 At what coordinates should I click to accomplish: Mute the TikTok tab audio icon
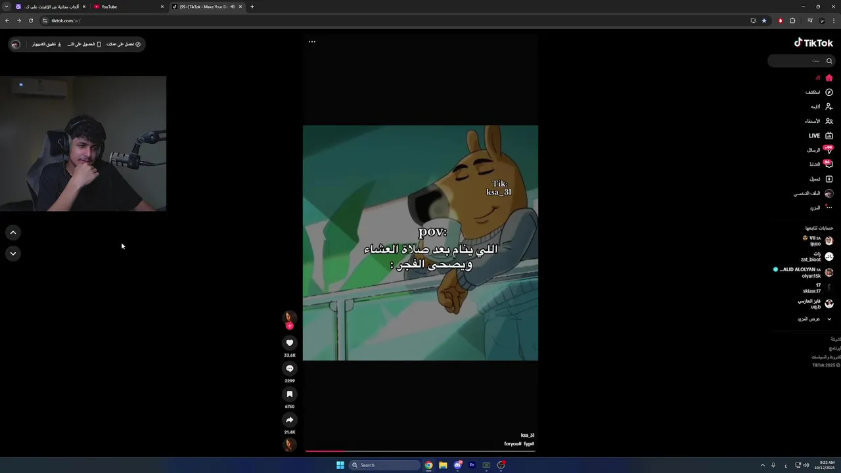coord(233,7)
